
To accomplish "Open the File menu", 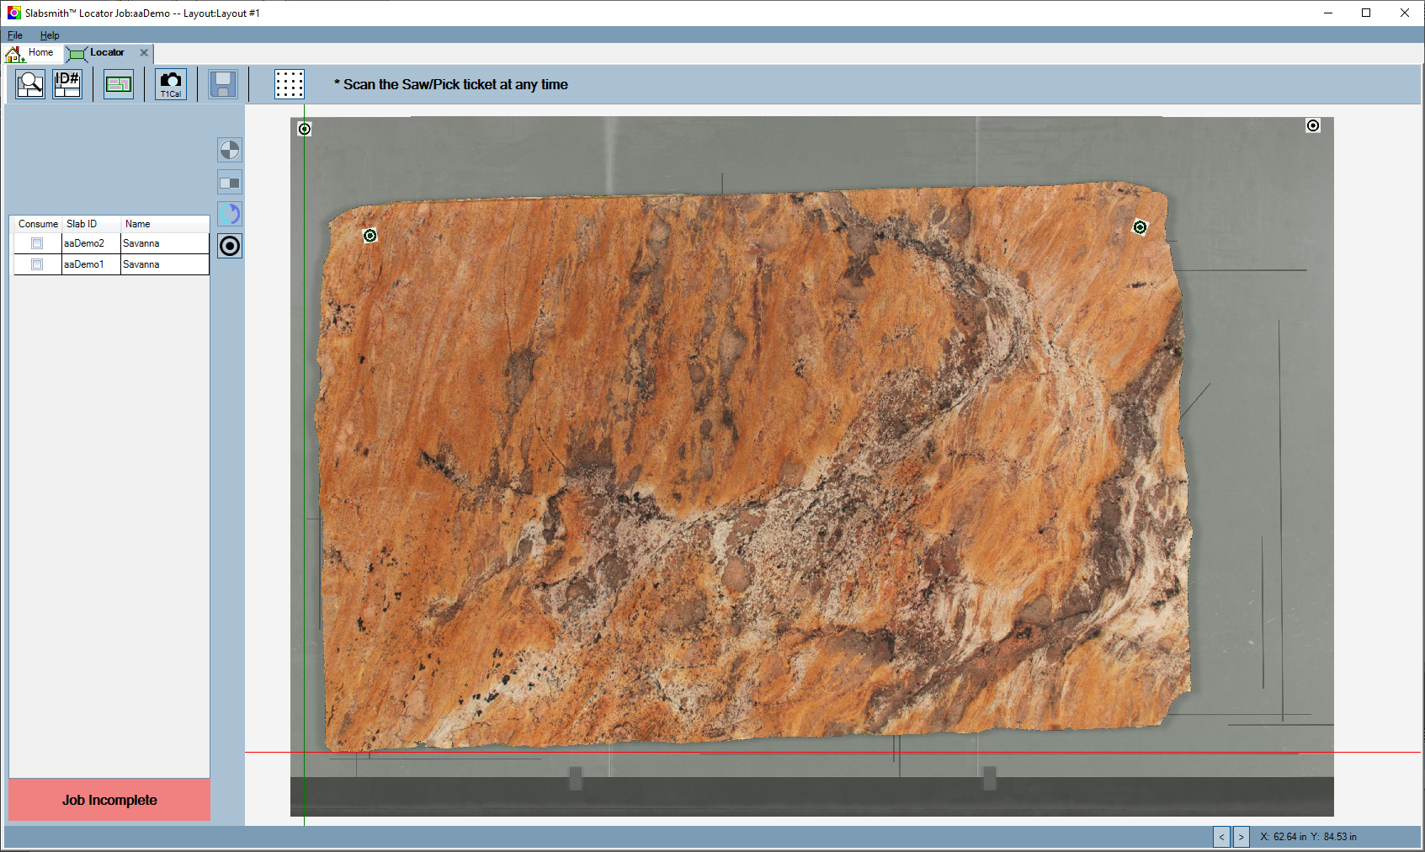I will coord(15,35).
